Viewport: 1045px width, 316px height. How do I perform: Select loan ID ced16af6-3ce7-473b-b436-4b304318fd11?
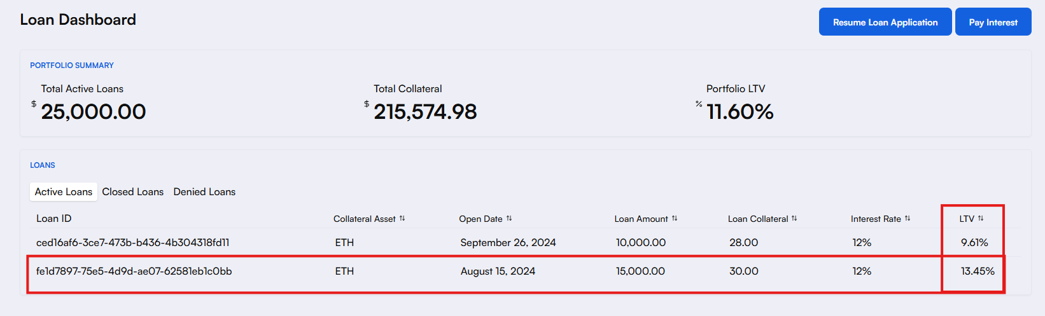click(x=132, y=242)
